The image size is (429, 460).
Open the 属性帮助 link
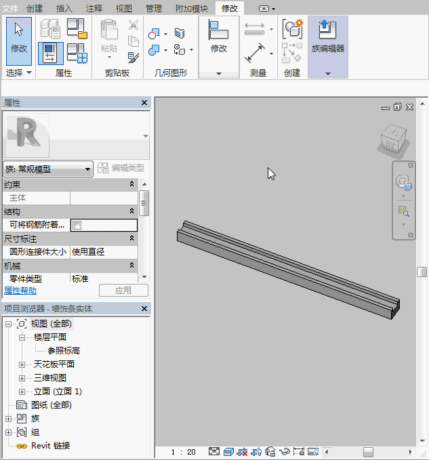pos(20,291)
